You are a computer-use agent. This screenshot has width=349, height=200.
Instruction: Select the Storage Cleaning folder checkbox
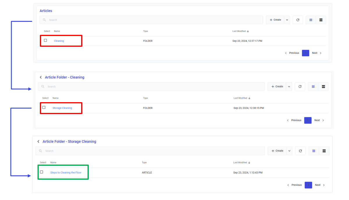44,107
